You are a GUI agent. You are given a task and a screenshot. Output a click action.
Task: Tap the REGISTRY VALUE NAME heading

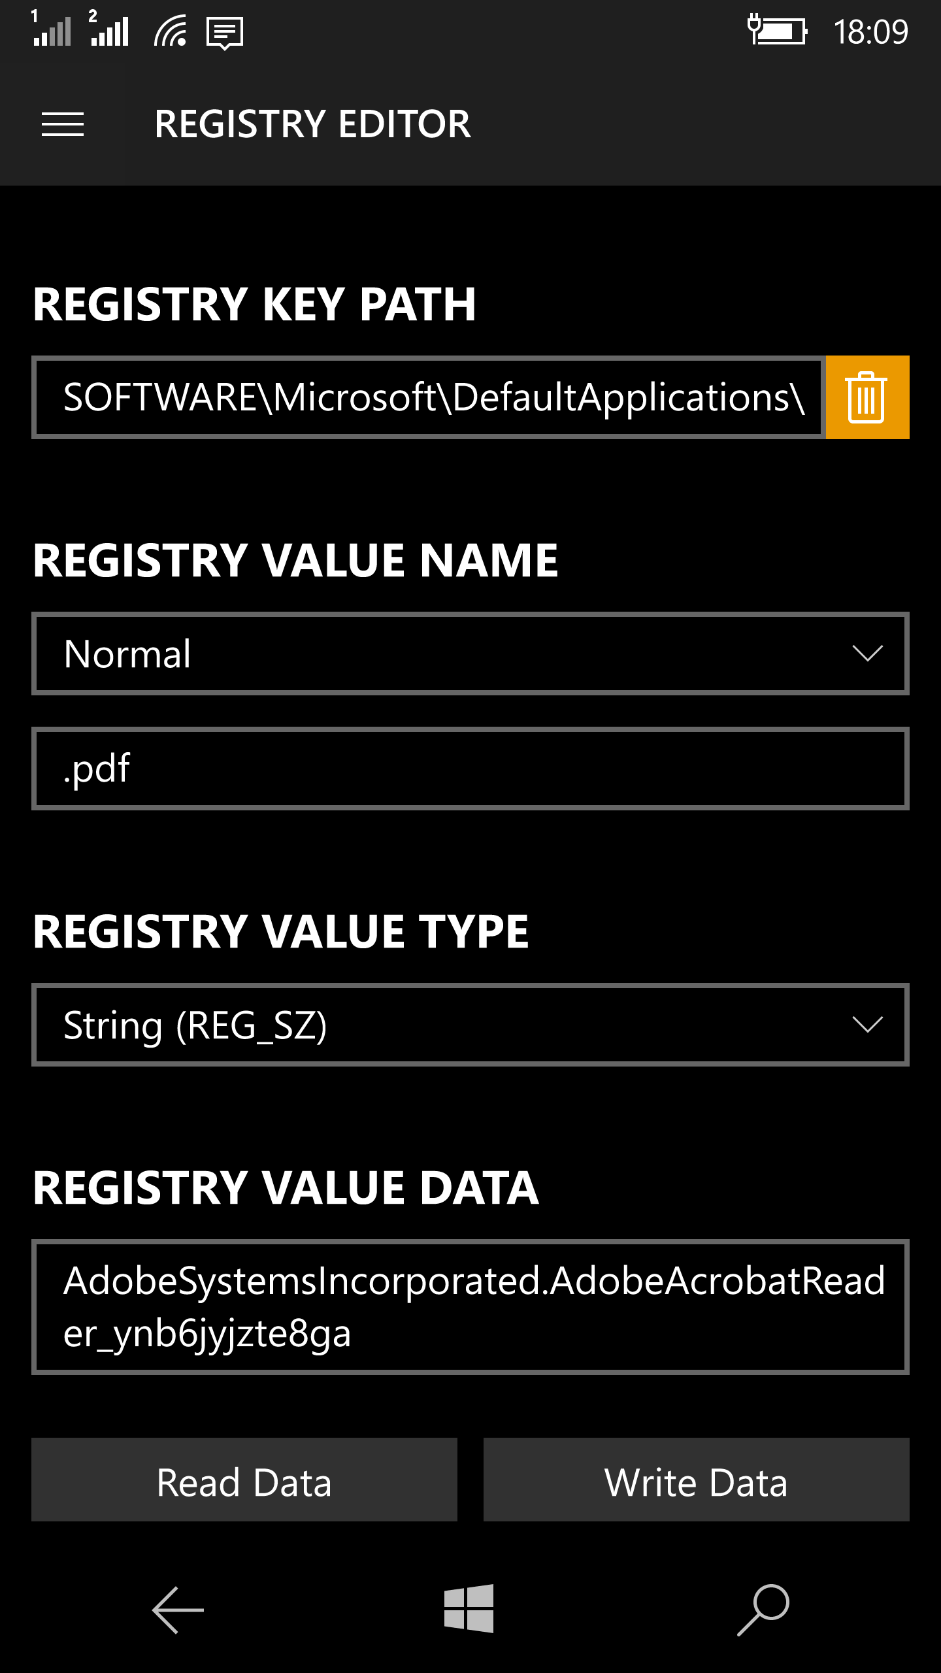click(x=295, y=561)
